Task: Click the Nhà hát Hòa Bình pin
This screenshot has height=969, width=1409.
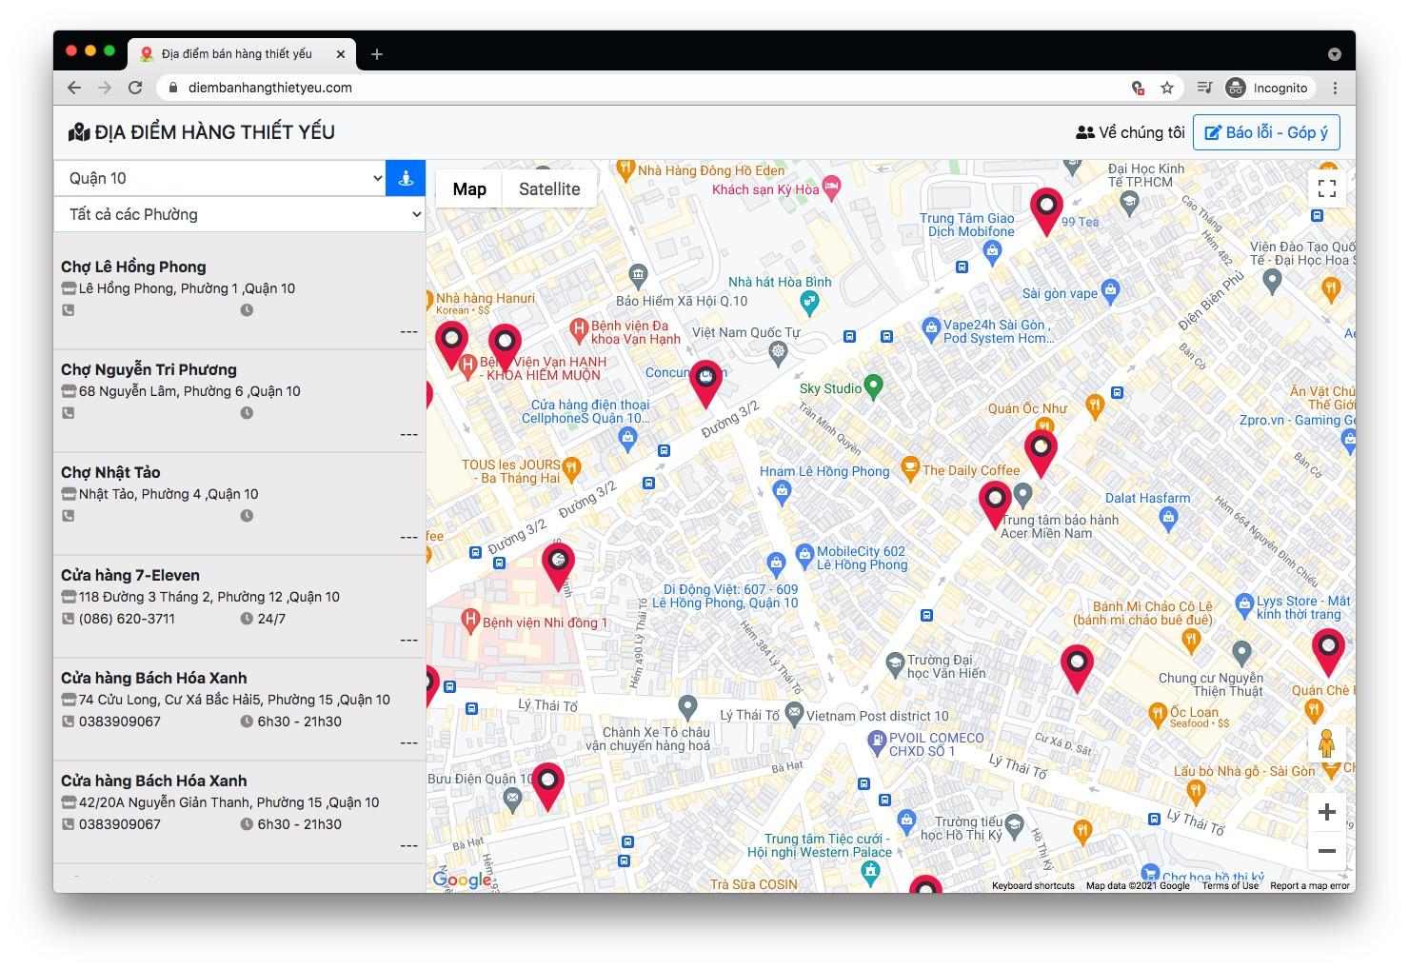Action: 809,304
